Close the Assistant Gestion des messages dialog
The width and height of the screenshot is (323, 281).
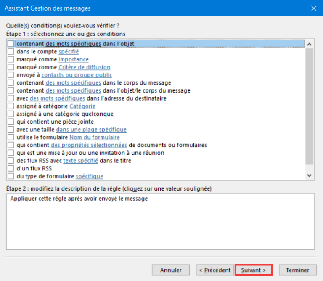point(313,8)
